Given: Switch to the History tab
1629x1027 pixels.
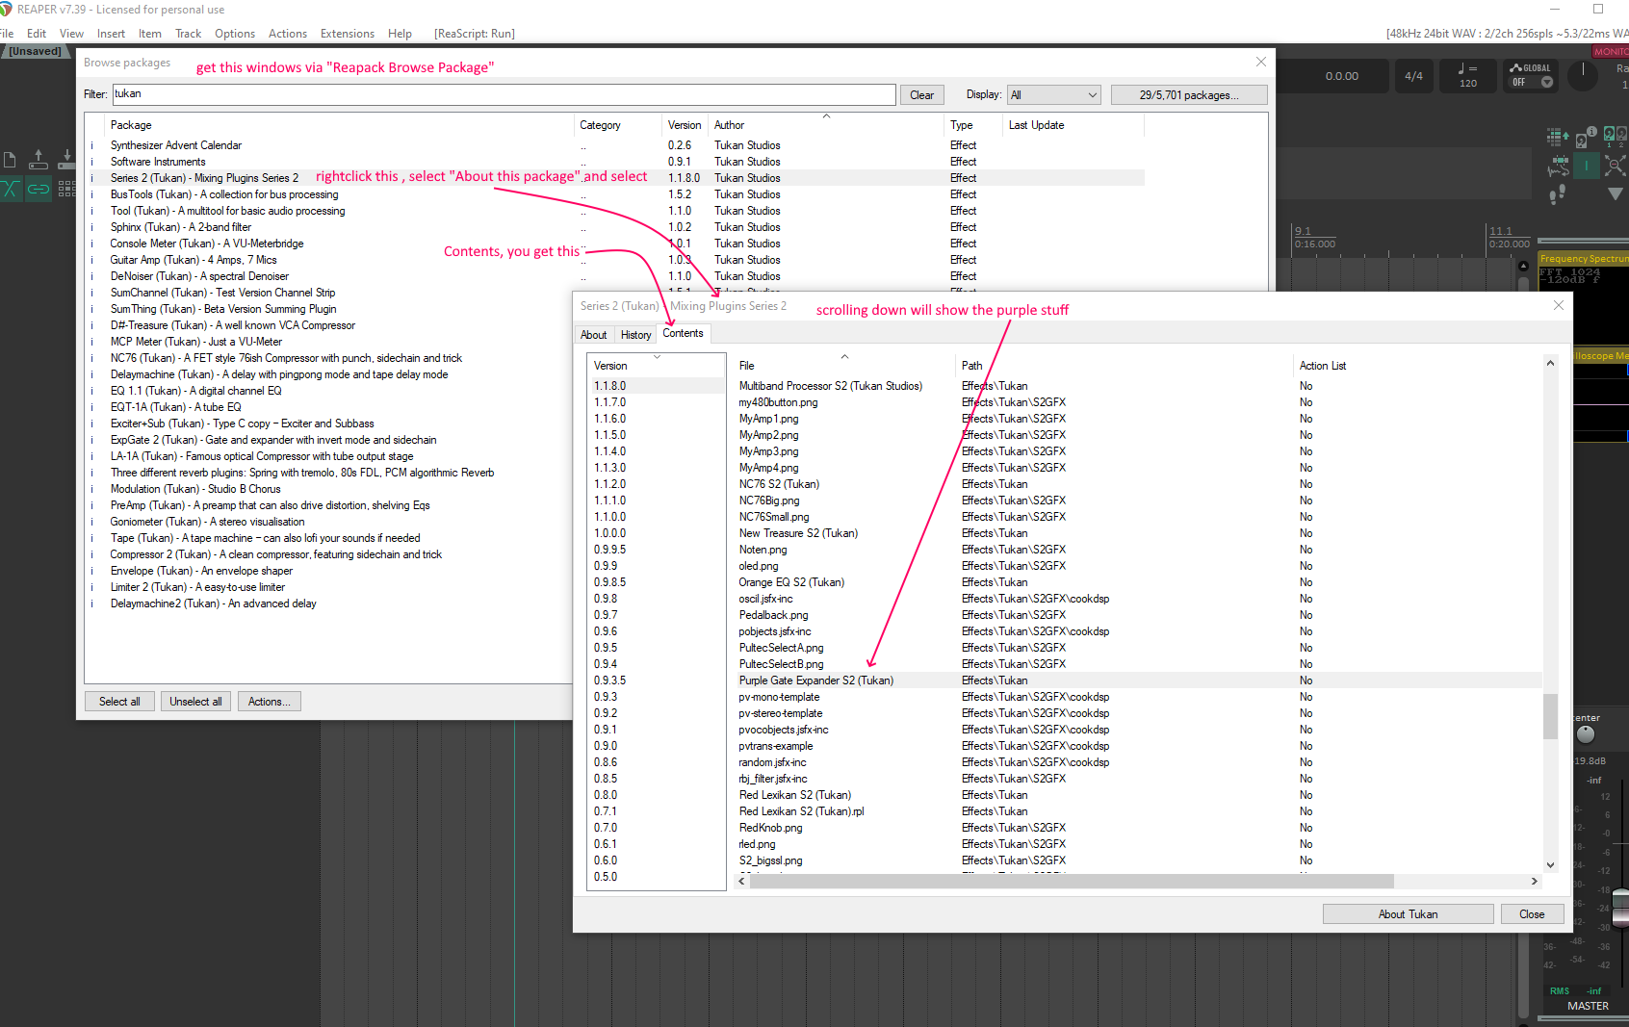Looking at the screenshot, I should tap(635, 335).
